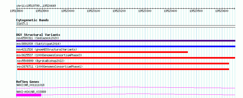Click the red nsv4211526 variant bar
Viewport: 243px width, 98px height.
[102, 52]
